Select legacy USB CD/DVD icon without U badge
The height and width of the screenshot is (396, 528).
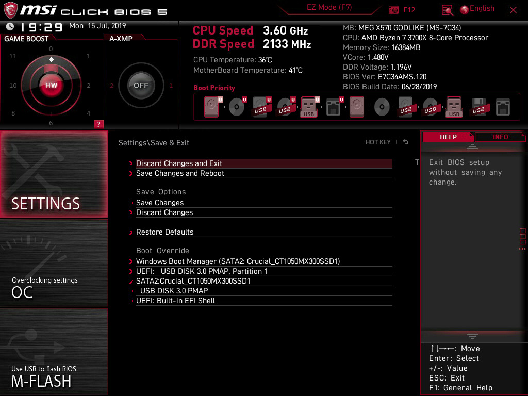[430, 107]
